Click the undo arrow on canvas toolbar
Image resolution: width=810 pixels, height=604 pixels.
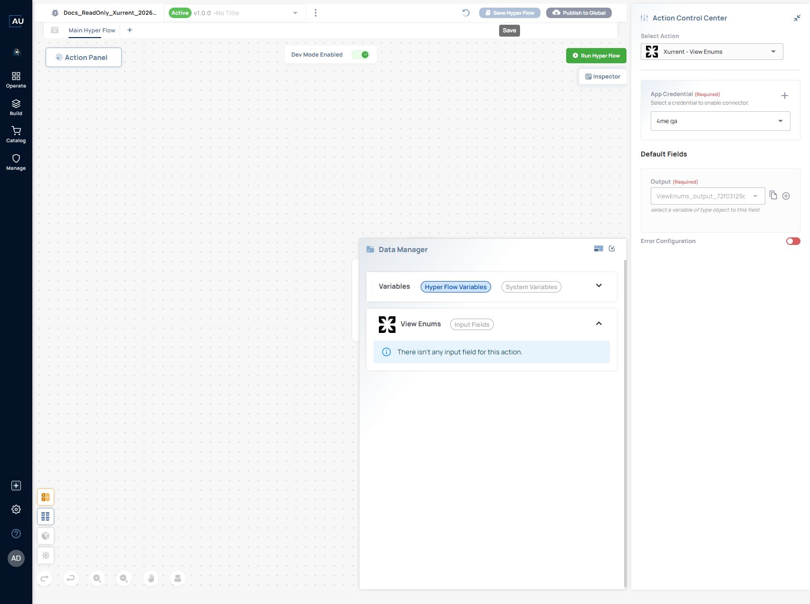[71, 578]
